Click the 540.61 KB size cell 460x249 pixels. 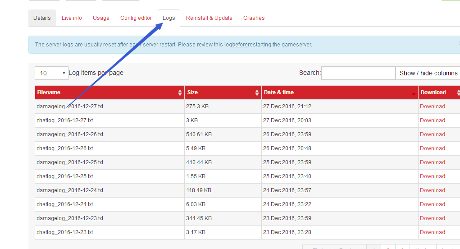tap(223, 134)
